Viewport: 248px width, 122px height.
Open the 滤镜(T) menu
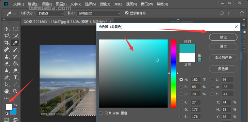(105, 4)
